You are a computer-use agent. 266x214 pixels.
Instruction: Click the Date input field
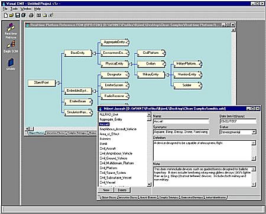(238, 121)
